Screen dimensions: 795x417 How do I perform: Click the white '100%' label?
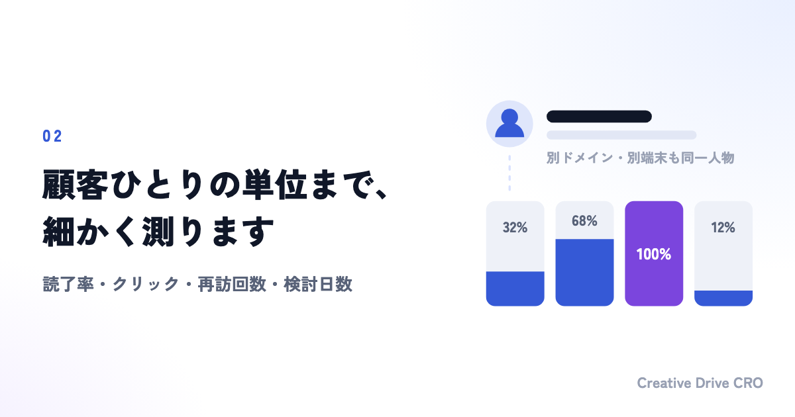[x=654, y=254]
